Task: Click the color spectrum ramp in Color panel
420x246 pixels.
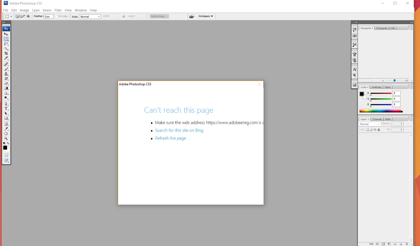Action: tap(381, 111)
